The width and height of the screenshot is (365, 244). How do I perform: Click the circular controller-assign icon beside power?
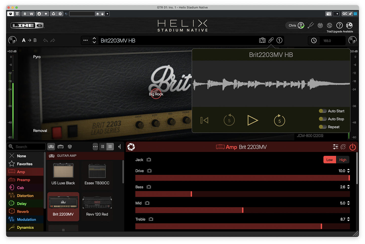[343, 147]
